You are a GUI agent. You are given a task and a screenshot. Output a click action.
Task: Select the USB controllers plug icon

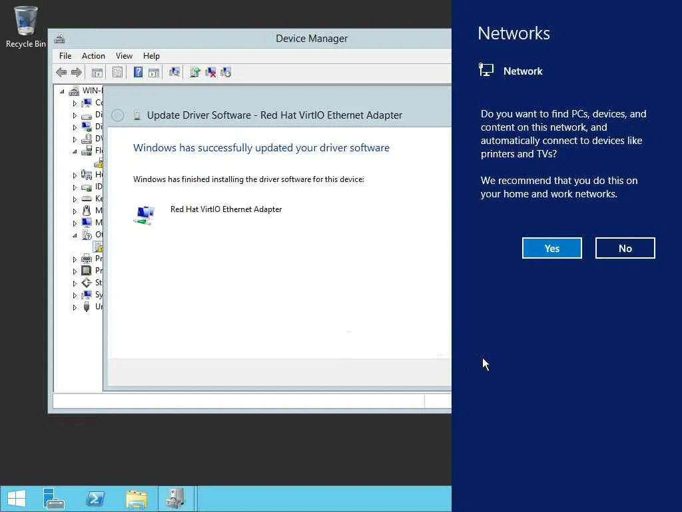click(87, 307)
